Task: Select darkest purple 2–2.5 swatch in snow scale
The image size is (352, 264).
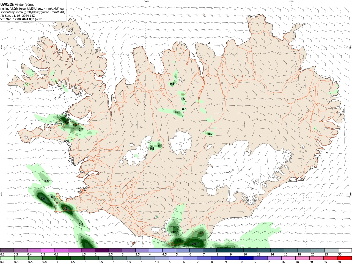Action: click(101, 251)
